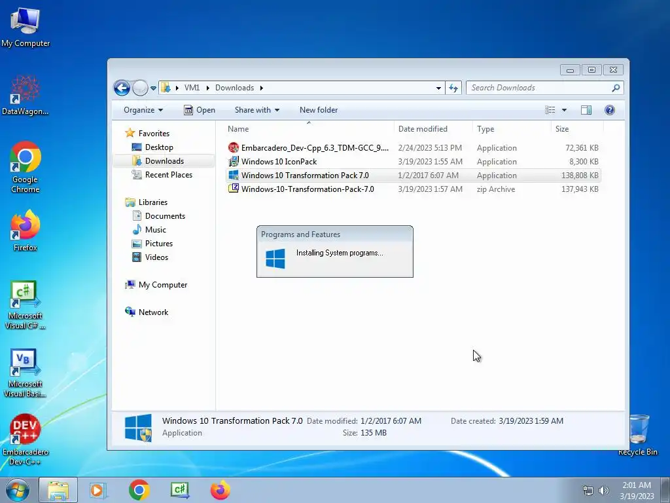670x503 pixels.
Task: Open My Computer desktop icon
Action: coord(26,27)
